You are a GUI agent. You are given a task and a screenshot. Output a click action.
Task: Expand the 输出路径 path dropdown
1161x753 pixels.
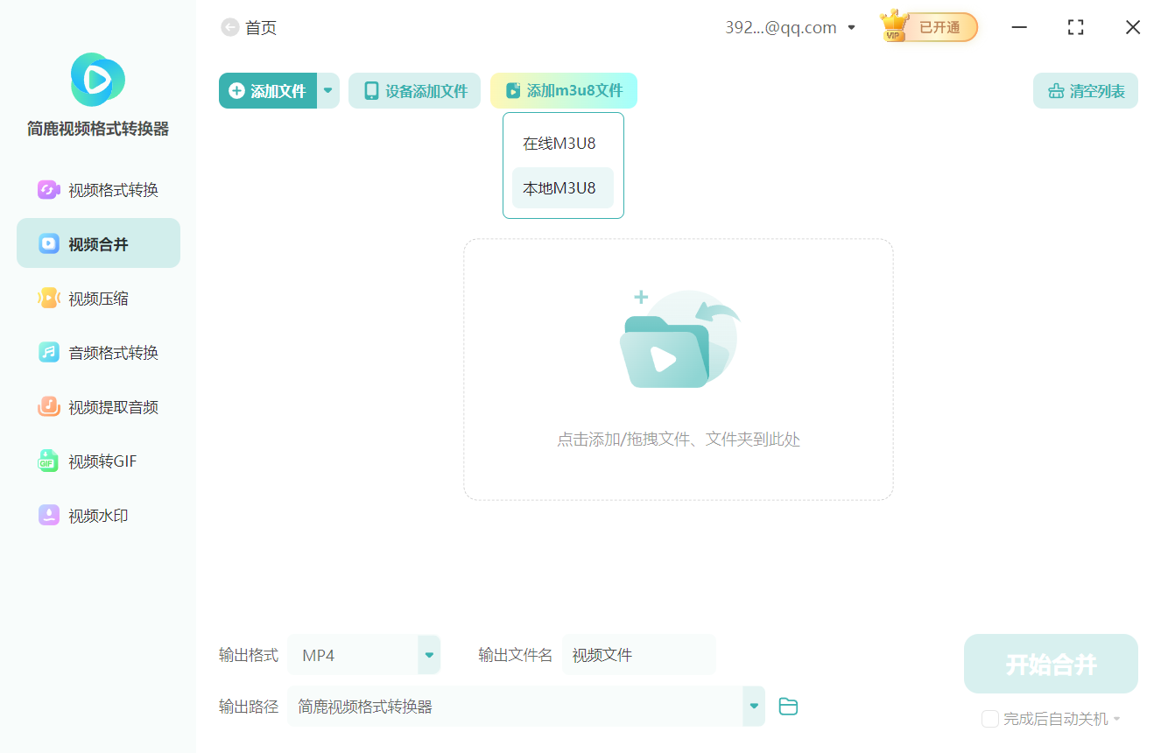[753, 706]
